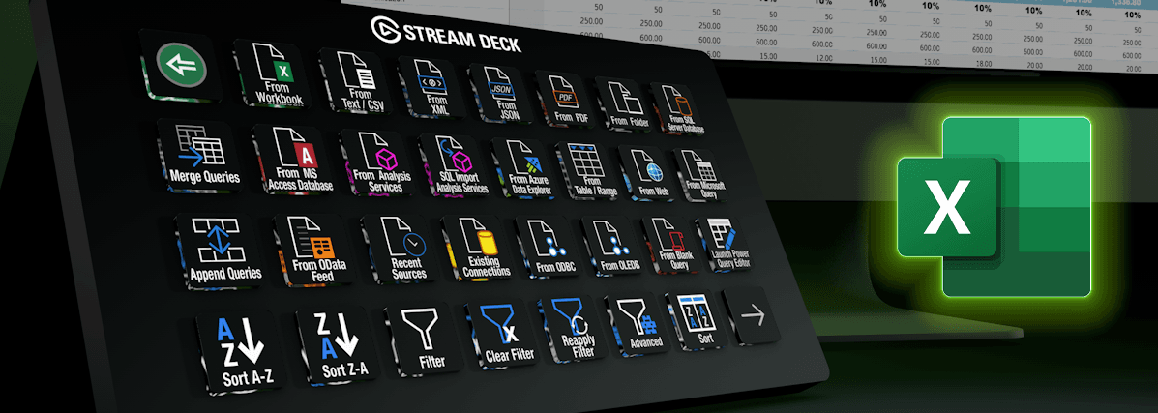The width and height of the screenshot is (1158, 413).
Task: Select the From Text / CSV key
Action: pos(357,80)
